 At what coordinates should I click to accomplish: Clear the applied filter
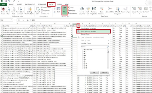tap(71, 8)
